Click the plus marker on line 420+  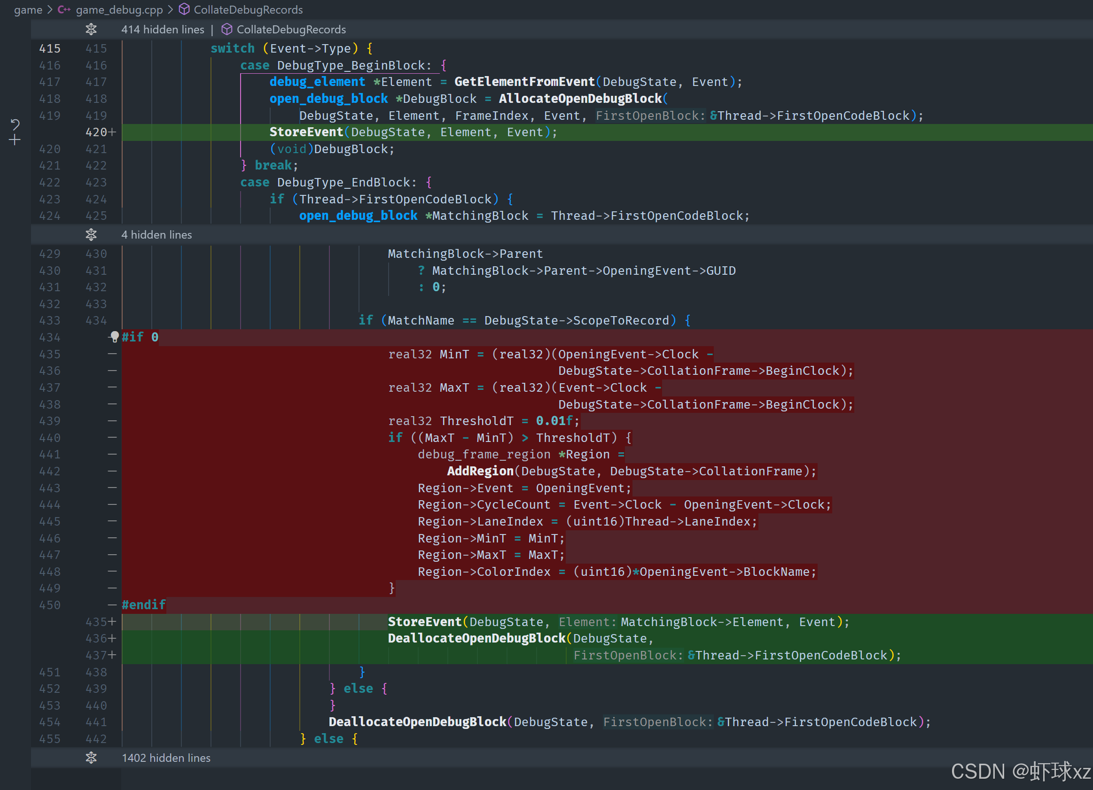(x=112, y=132)
